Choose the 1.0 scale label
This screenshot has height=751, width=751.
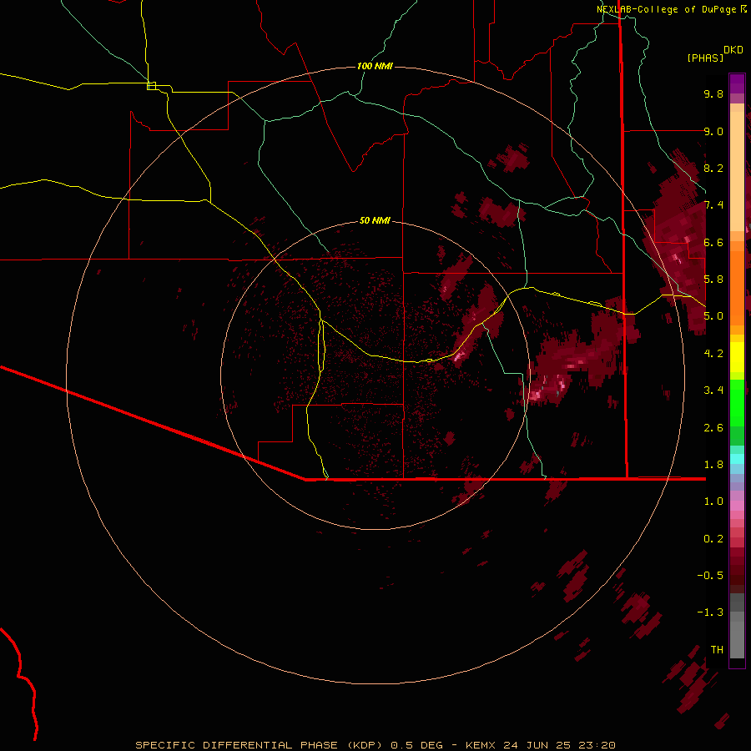coord(713,502)
